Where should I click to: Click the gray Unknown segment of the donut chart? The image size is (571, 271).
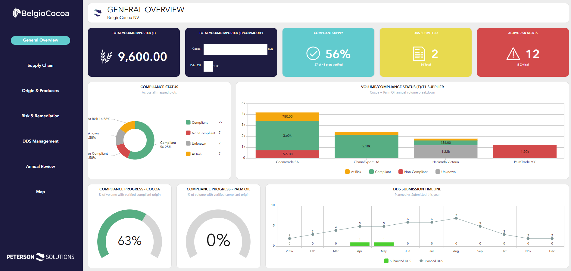[120, 137]
